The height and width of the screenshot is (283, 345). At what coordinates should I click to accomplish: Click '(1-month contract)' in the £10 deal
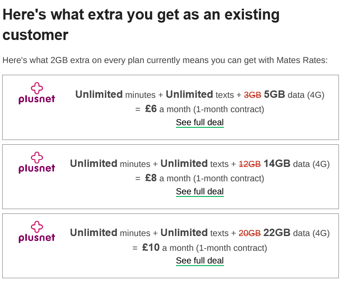pyautogui.click(x=231, y=248)
